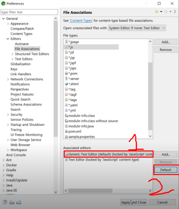Select module-info.class without source entry
Image resolution: width=179 pixels, height=209 pixels.
click(x=93, y=121)
